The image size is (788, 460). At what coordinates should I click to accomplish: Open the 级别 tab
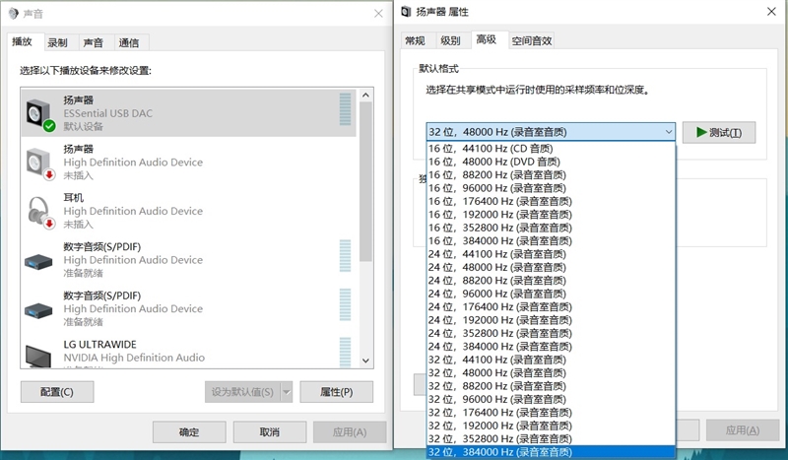tap(450, 41)
